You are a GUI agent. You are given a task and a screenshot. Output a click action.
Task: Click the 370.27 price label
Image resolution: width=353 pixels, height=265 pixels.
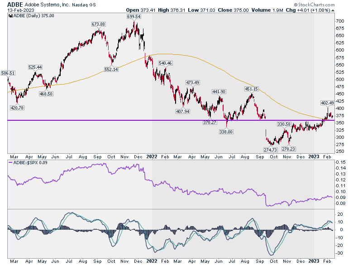pos(210,123)
